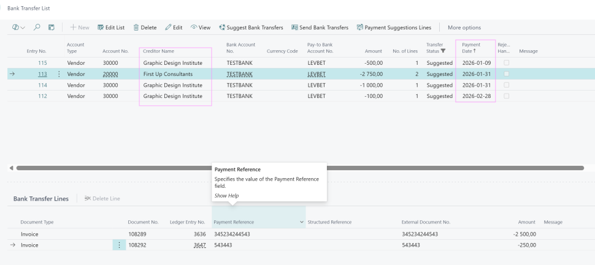Click the External Document No. column header
595x265 pixels.
[x=426, y=222]
